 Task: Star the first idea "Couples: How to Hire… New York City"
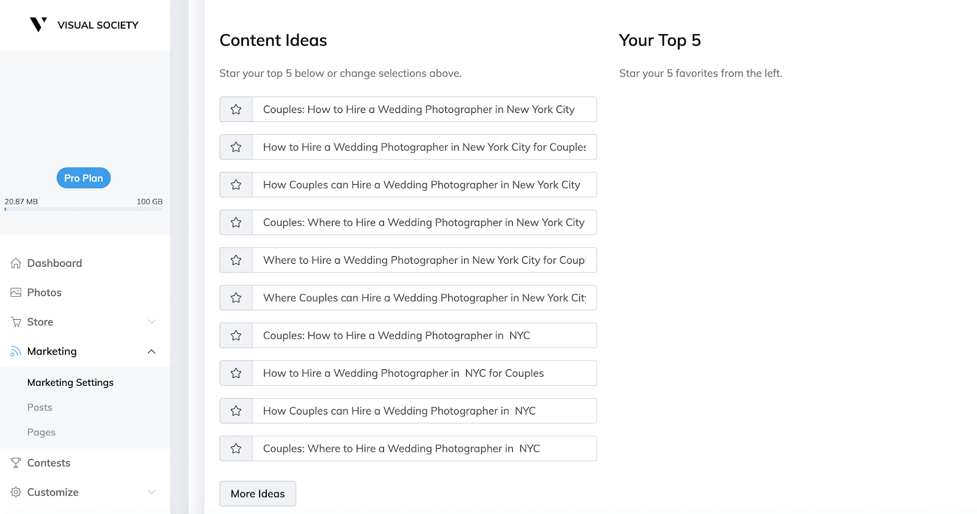236,109
